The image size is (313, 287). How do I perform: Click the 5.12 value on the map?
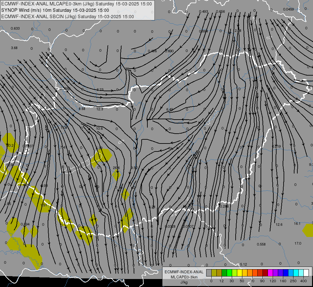pos(244,264)
